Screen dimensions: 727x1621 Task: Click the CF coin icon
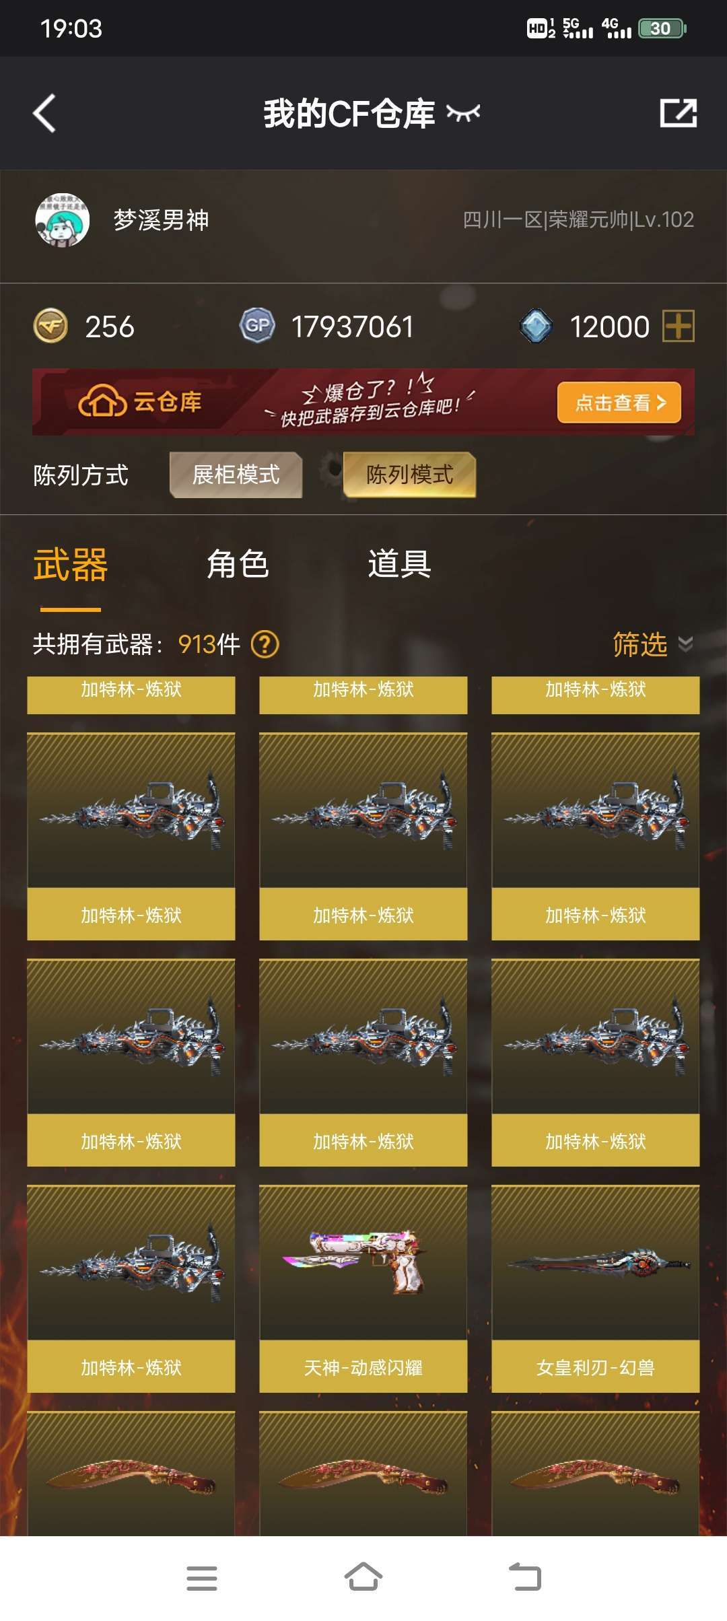click(50, 326)
